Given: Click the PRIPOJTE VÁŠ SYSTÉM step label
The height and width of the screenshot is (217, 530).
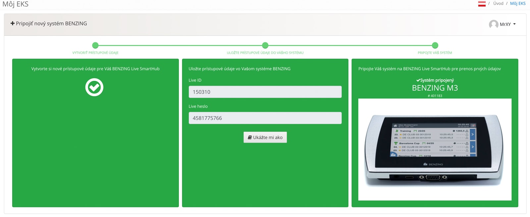Looking at the screenshot, I should [435, 53].
